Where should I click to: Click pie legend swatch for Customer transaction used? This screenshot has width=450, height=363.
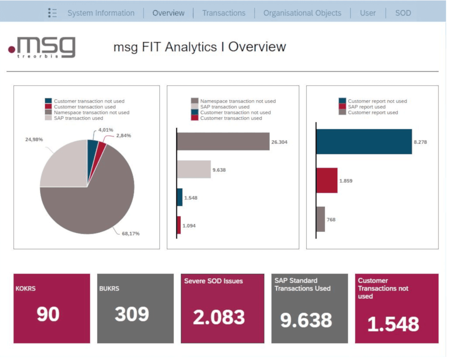[x=48, y=107]
